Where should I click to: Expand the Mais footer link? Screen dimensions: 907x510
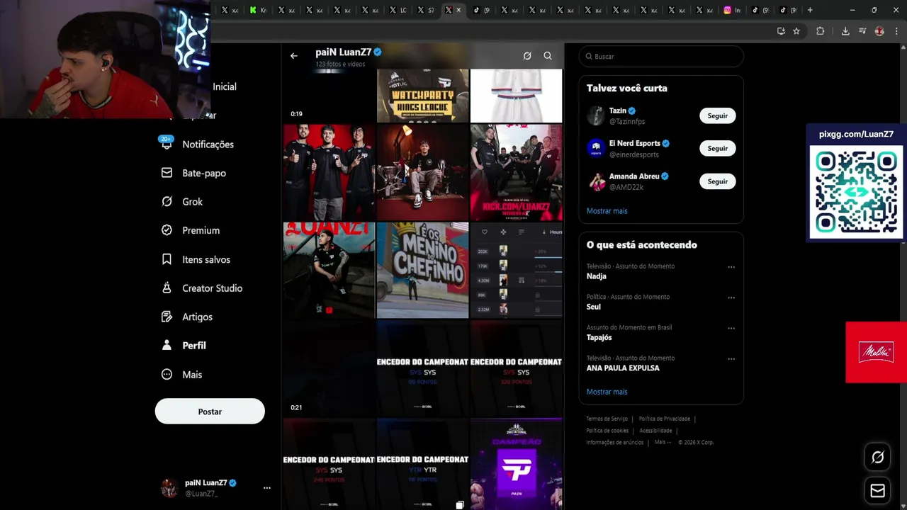coord(662,442)
